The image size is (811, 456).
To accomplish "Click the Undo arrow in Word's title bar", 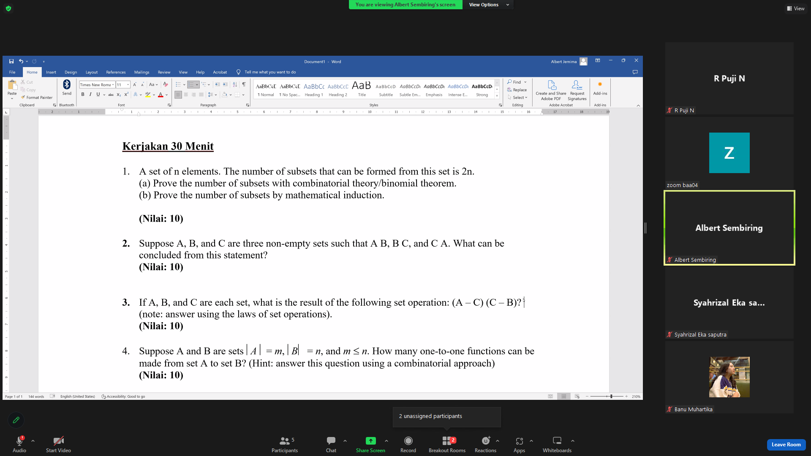I will pos(21,61).
